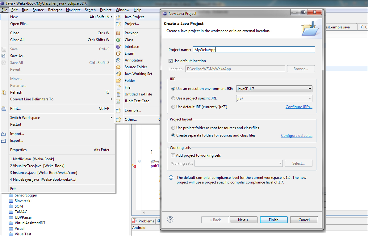The height and width of the screenshot is (236, 368).
Task: Click the Import icon in File menu
Action: pyautogui.click(x=4, y=134)
